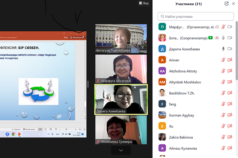Click the video camera icon for Дарига Азимбаева
The image size is (238, 158).
tap(230, 49)
